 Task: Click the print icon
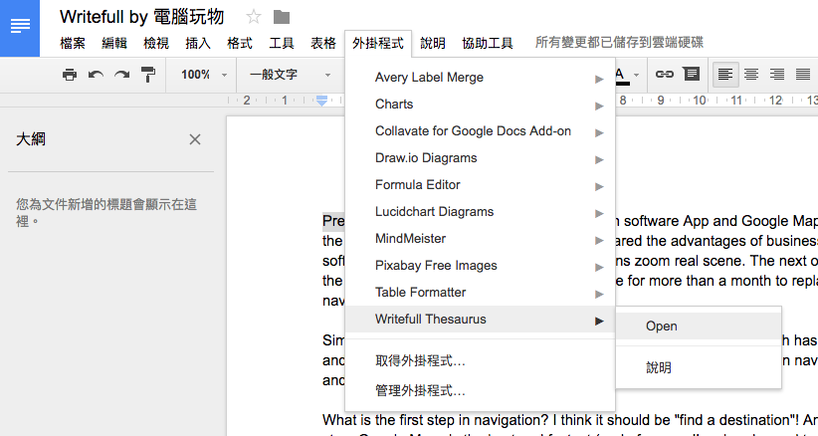70,75
